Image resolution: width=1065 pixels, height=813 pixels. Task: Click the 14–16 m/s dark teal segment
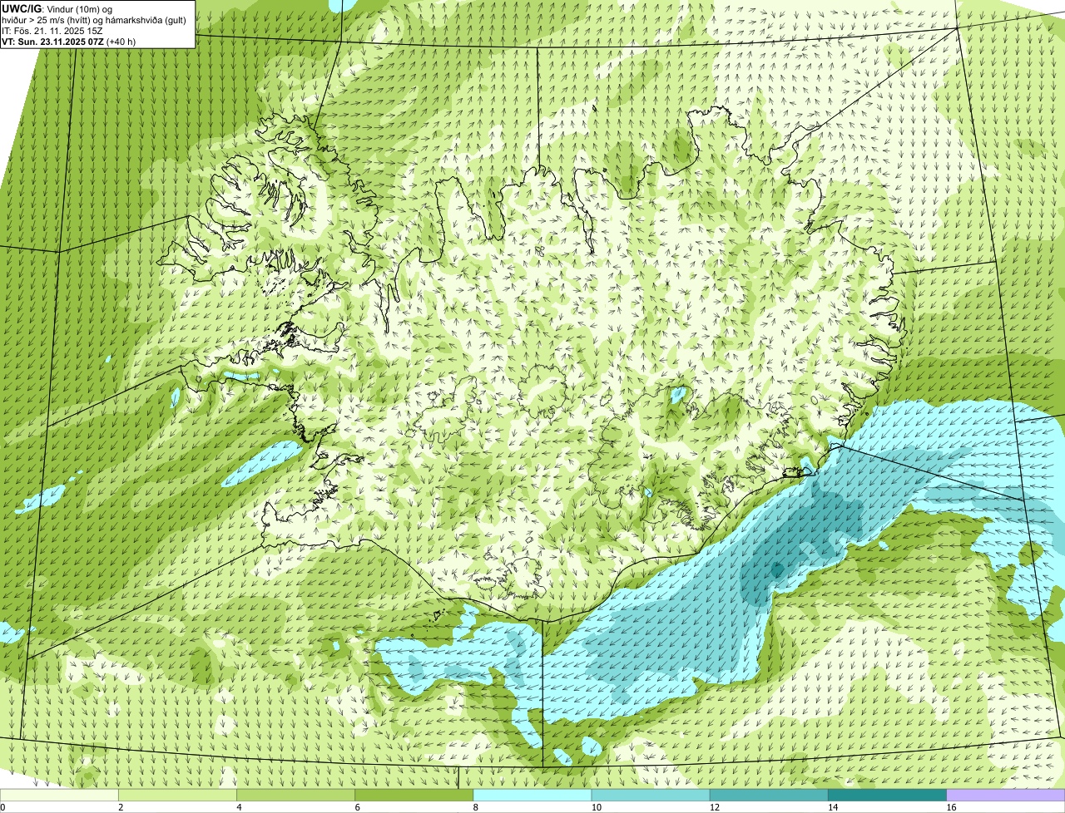click(888, 795)
